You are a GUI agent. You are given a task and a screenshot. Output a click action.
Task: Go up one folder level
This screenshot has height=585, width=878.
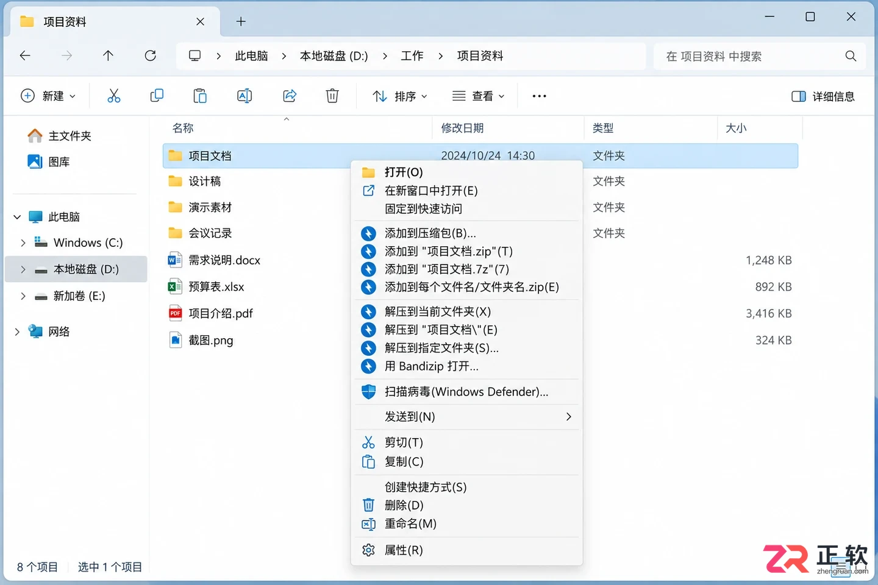click(x=108, y=56)
